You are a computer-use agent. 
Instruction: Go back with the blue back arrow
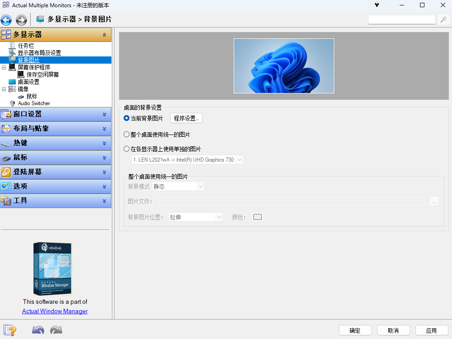[x=6, y=20]
